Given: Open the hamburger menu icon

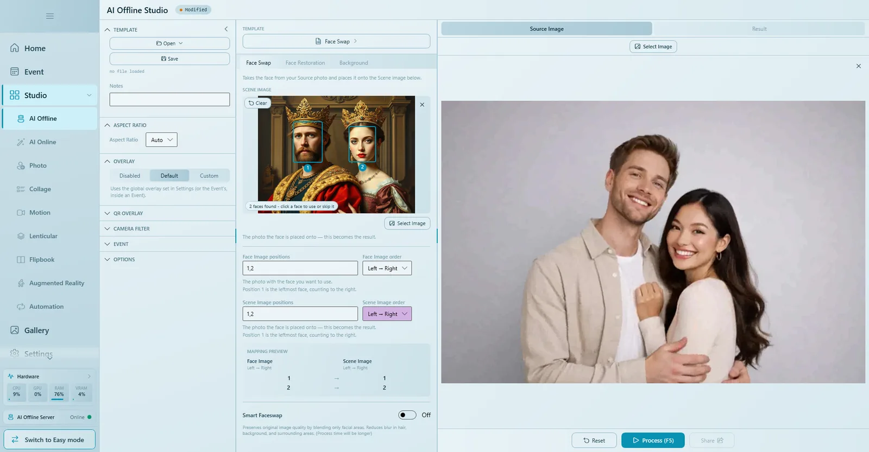Looking at the screenshot, I should (50, 16).
